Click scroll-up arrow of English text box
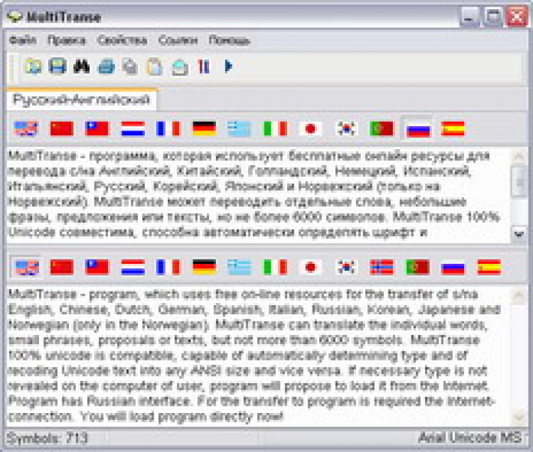This screenshot has height=452, width=533. click(x=519, y=295)
